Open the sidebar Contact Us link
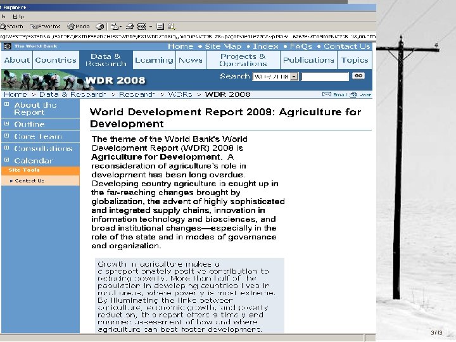 click(x=29, y=180)
